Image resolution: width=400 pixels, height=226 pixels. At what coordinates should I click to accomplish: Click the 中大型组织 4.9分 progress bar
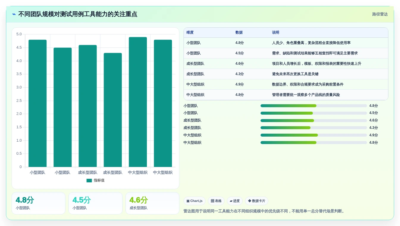click(x=314, y=135)
